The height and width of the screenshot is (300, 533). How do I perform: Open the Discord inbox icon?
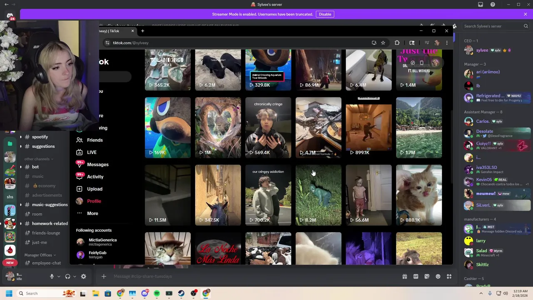tap(481, 5)
